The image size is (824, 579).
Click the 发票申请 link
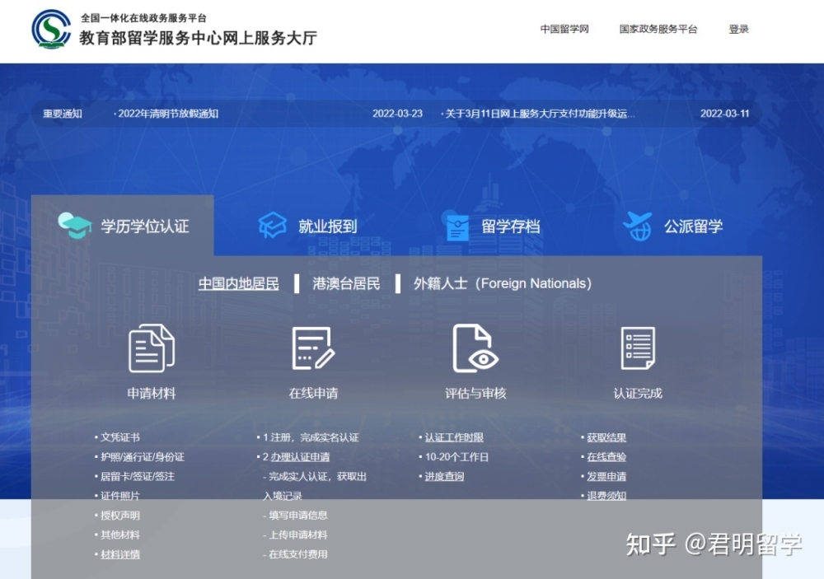coord(606,477)
